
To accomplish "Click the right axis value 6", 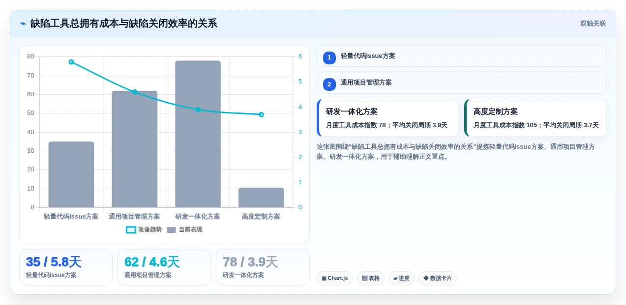I will pyautogui.click(x=300, y=56).
